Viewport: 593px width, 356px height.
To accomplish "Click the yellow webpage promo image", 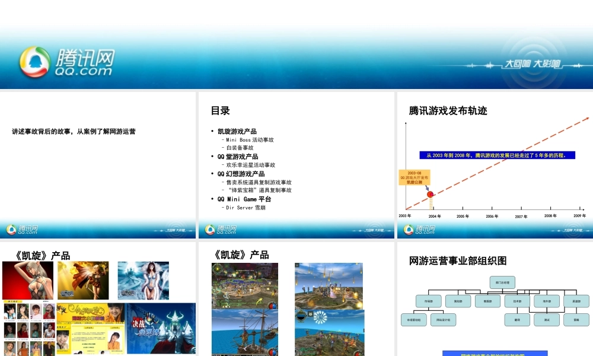I will click(x=91, y=328).
